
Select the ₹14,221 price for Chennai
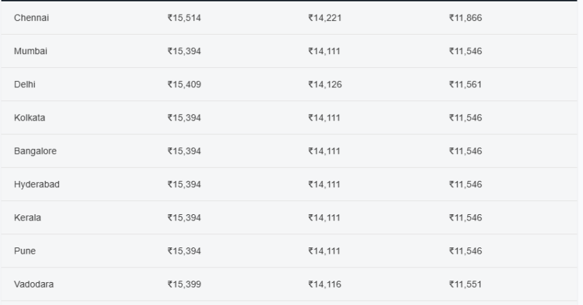(x=325, y=18)
